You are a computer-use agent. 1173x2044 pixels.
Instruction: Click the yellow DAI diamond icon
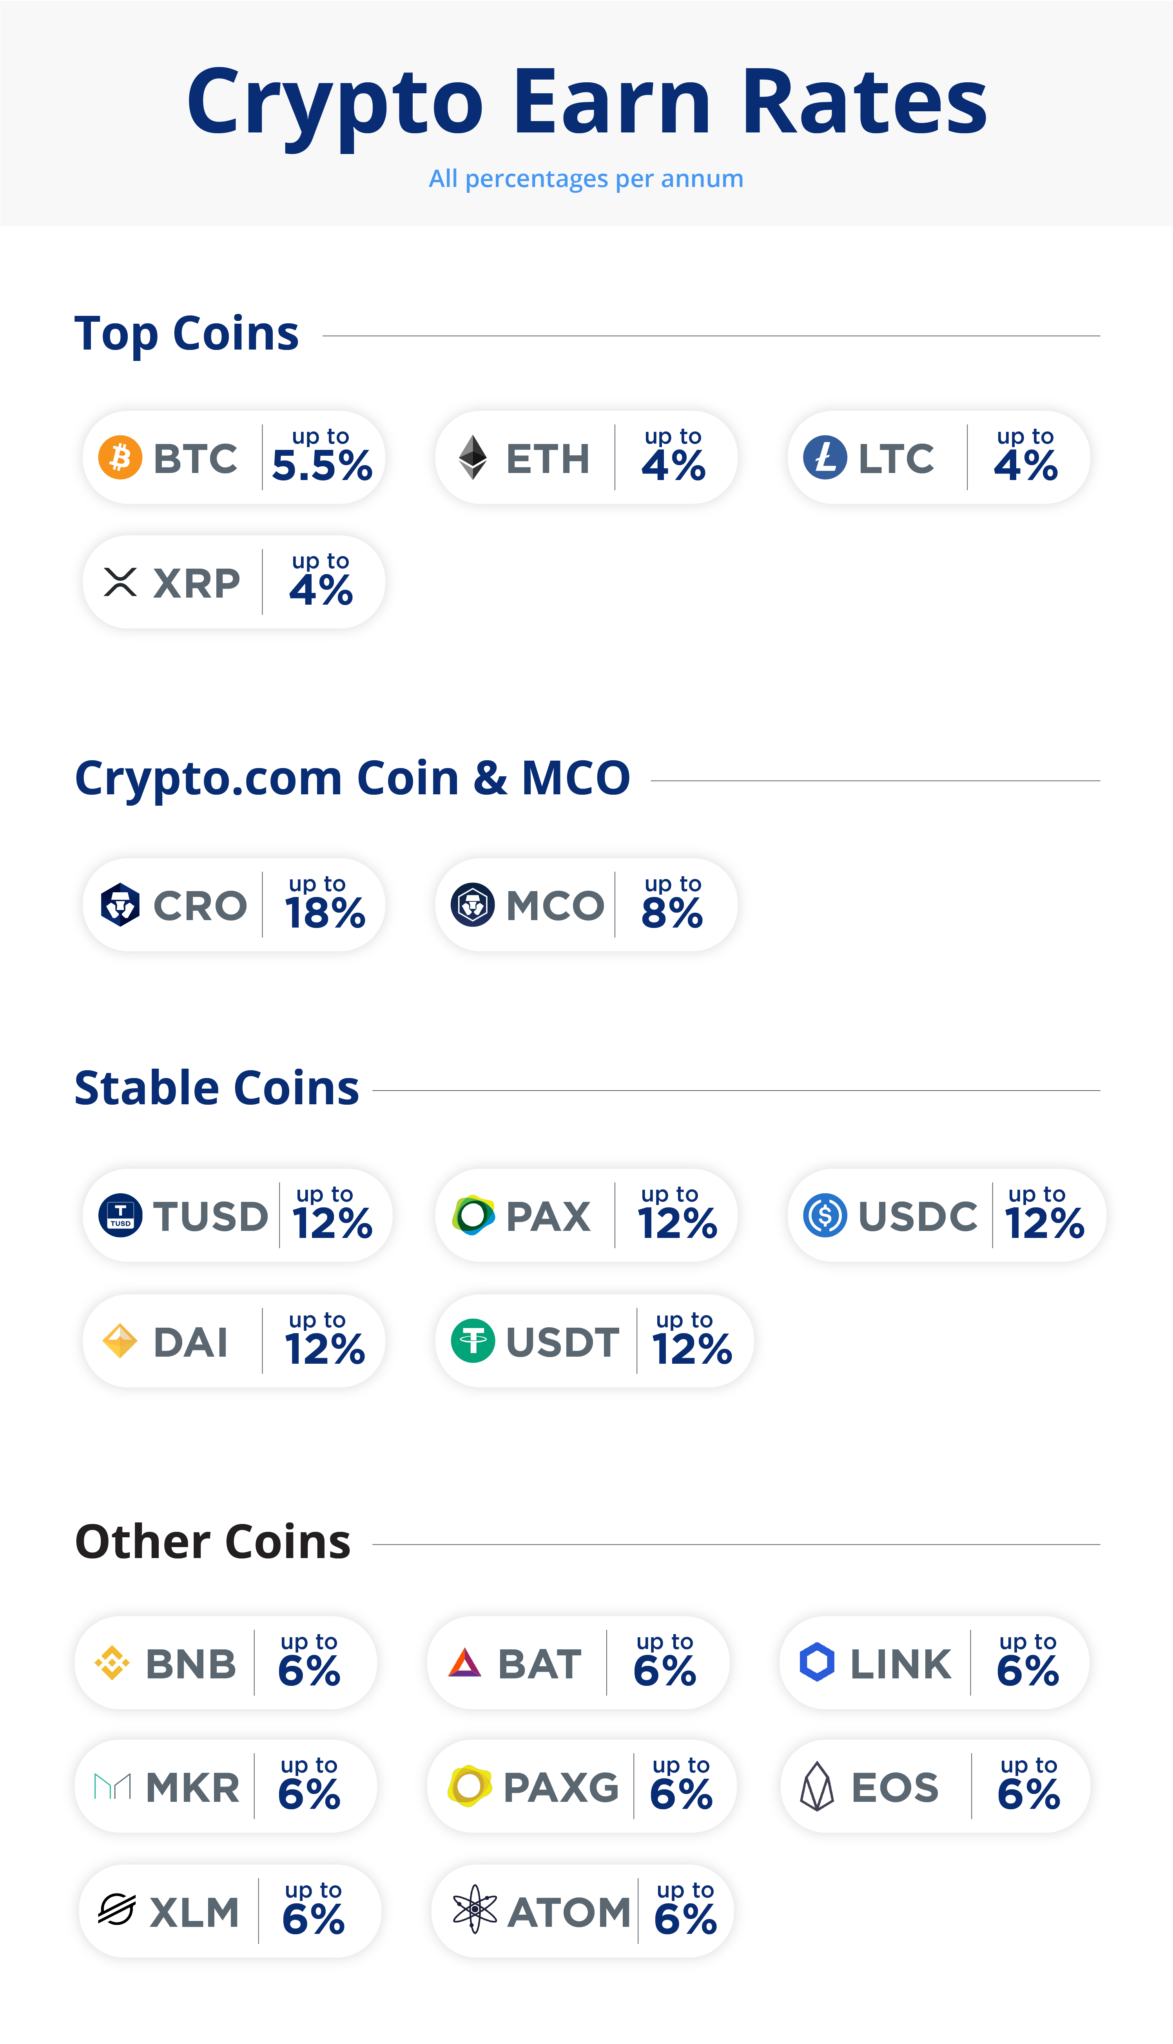click(120, 1341)
